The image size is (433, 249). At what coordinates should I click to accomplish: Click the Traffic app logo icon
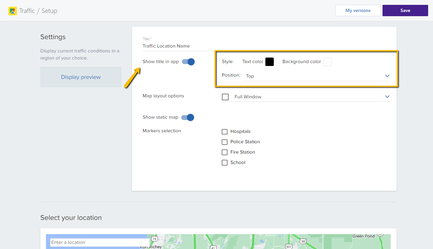pos(13,11)
